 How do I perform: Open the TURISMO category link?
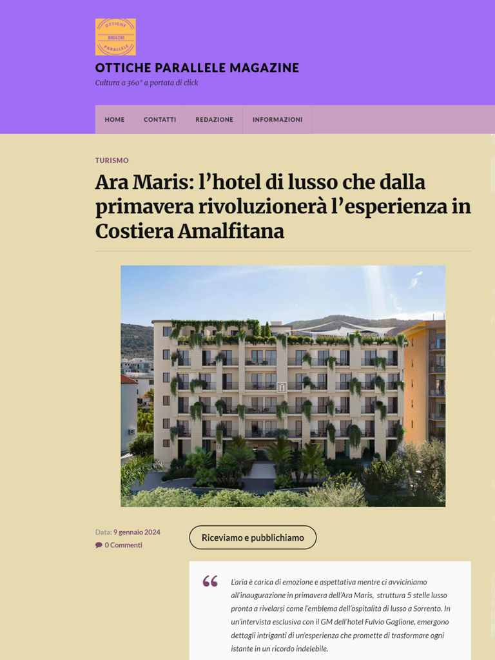coord(112,160)
